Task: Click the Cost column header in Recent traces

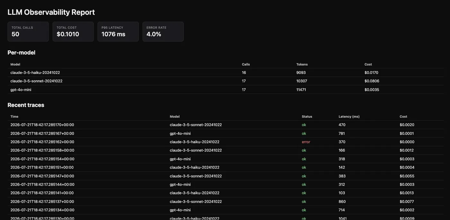Action: (403, 117)
